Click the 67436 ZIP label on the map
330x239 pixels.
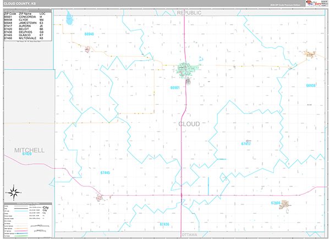point(164,224)
